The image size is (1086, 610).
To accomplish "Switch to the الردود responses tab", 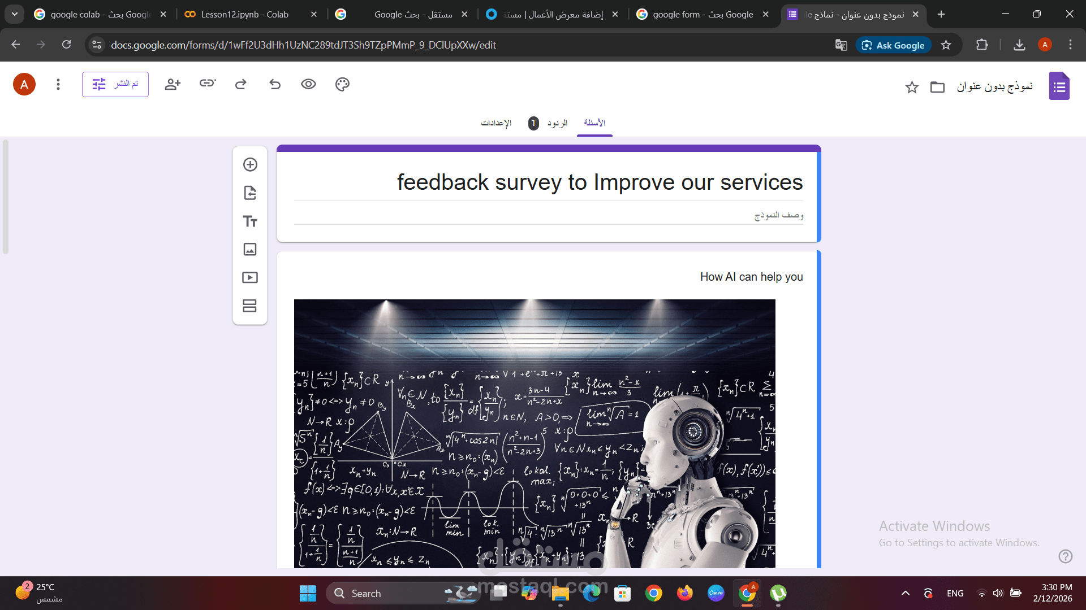I will pyautogui.click(x=557, y=123).
